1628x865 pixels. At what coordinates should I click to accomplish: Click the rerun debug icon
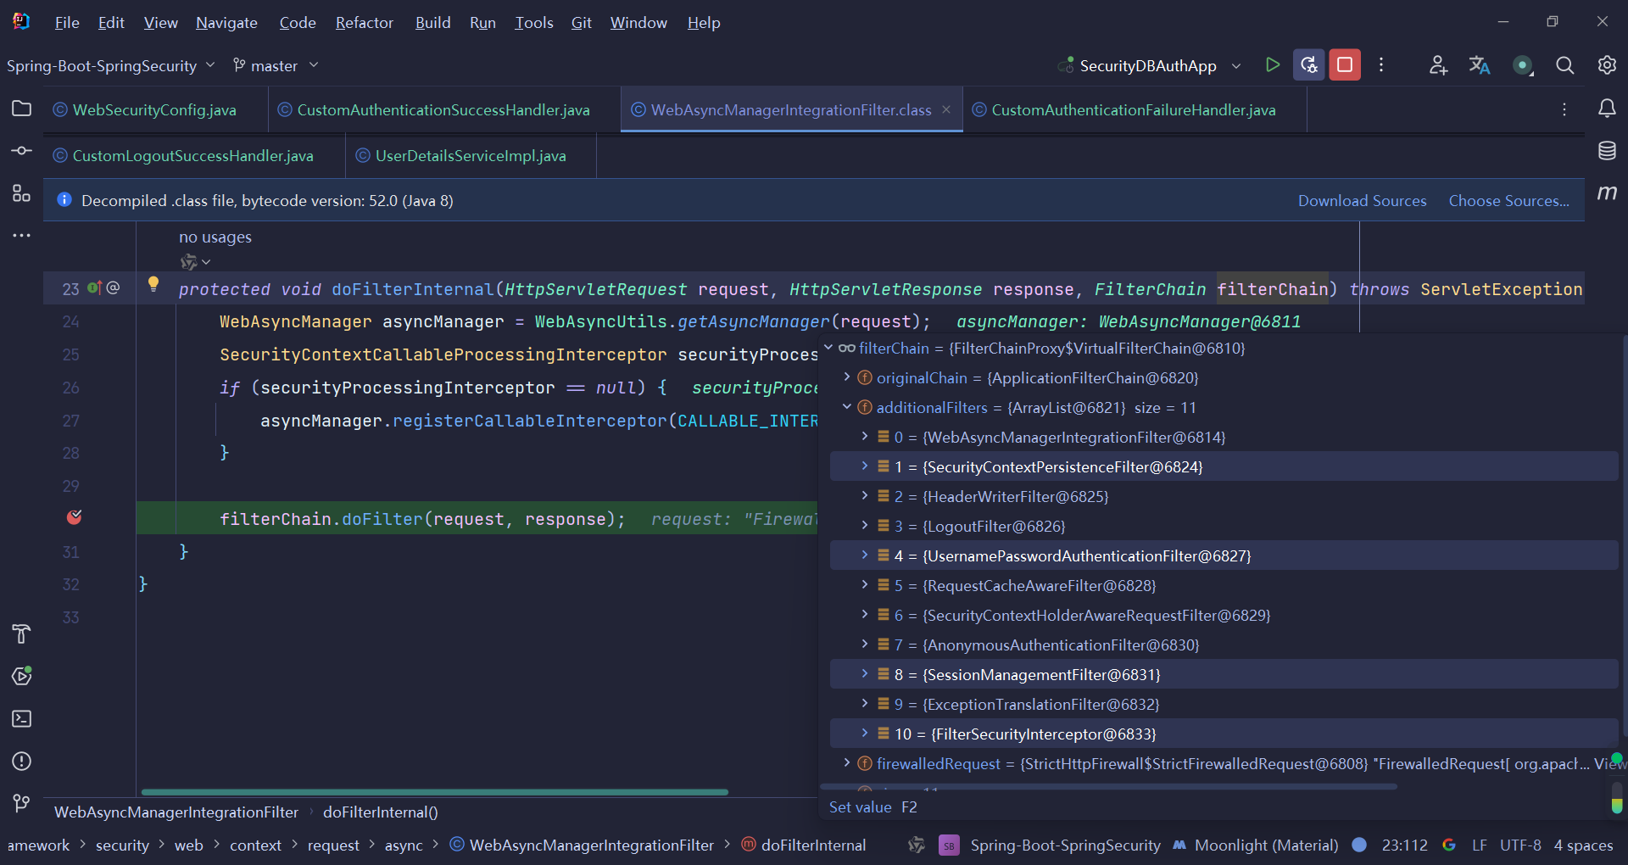coord(1308,65)
